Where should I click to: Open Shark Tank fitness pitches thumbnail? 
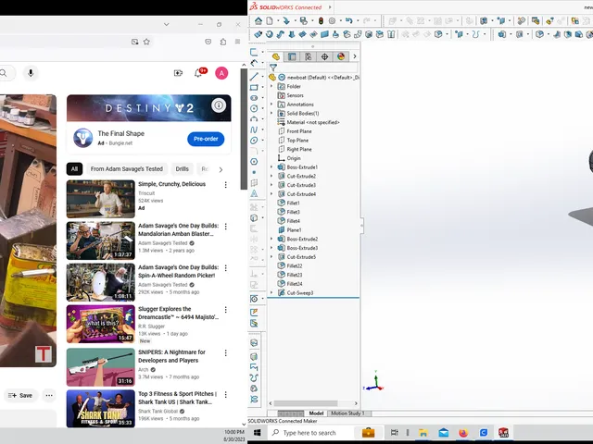pos(101,409)
